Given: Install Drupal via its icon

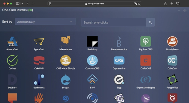Looking at the screenshot, I should pyautogui.click(x=66, y=79).
